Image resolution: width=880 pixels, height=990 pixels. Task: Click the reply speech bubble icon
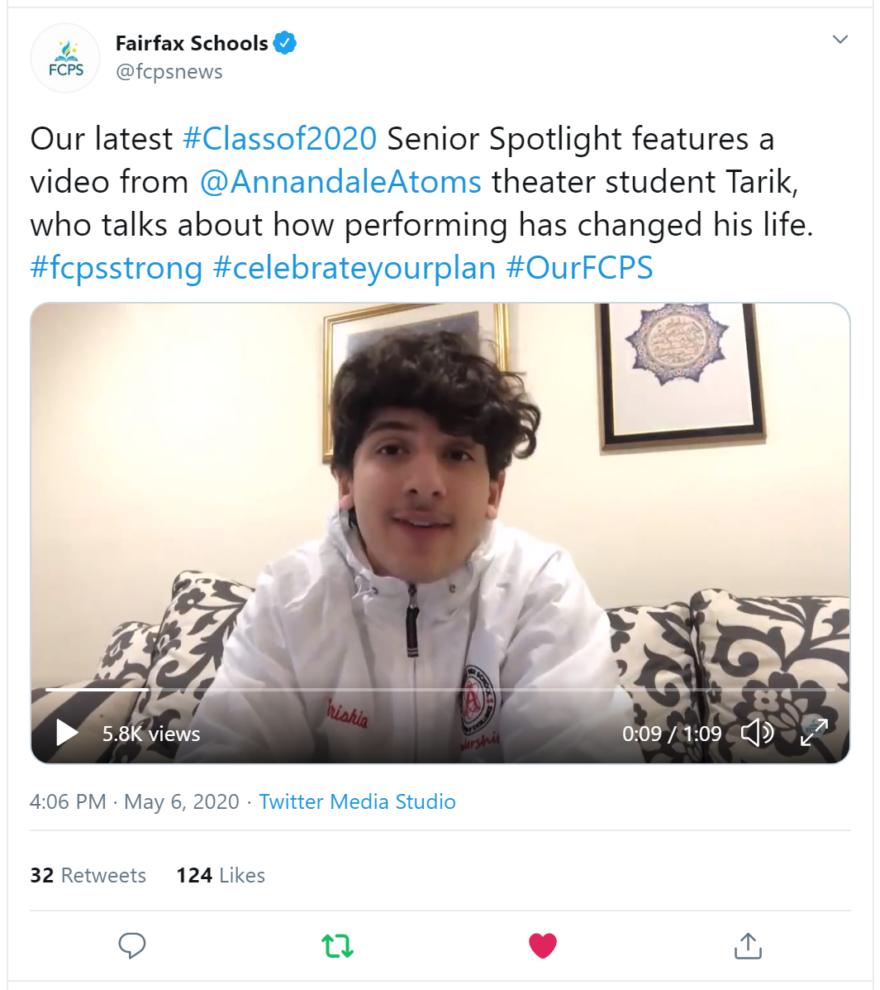tap(132, 945)
